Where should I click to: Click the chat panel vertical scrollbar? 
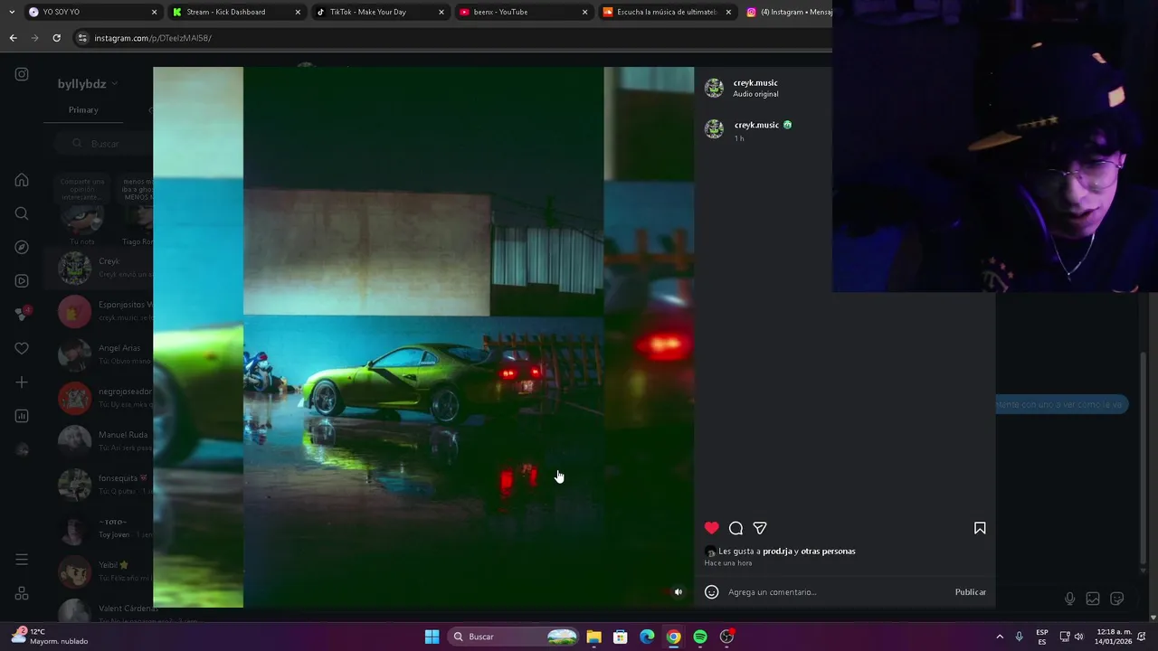(x=1142, y=457)
